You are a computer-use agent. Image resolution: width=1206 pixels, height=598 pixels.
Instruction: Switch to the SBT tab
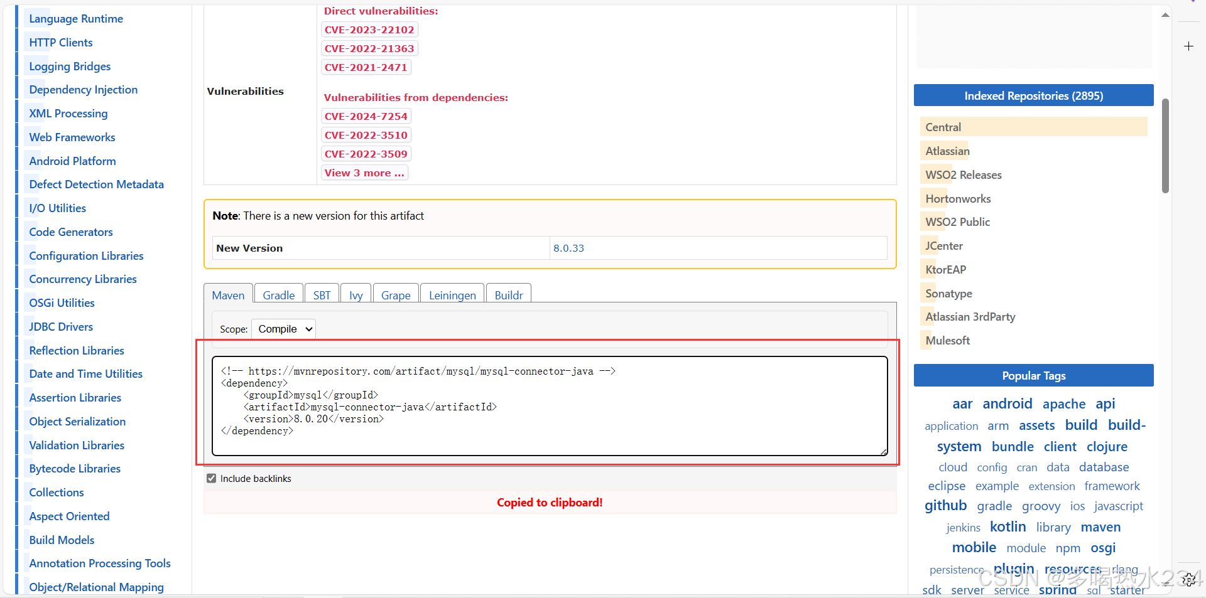click(322, 295)
